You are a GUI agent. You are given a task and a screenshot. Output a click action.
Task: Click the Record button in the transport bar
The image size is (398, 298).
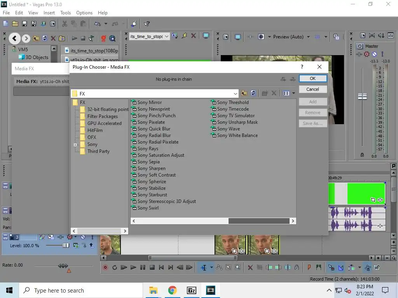click(105, 267)
